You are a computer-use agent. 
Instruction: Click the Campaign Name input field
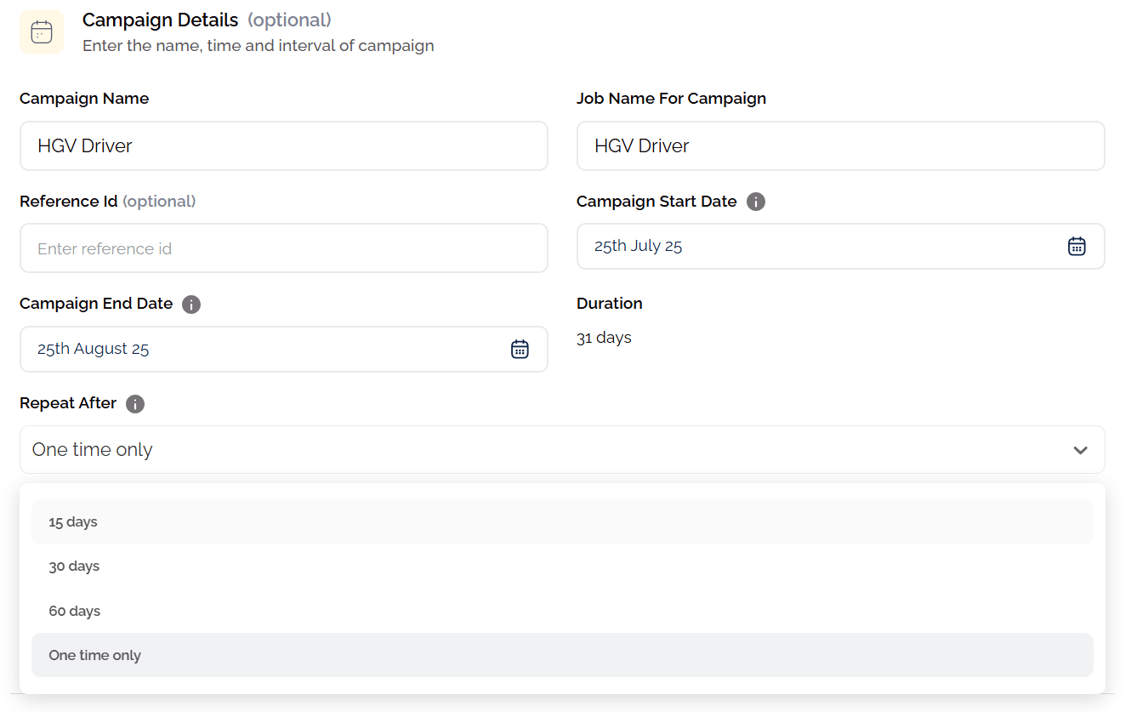tap(283, 146)
